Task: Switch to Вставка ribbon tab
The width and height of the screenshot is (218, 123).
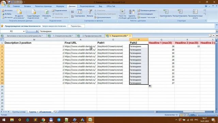Action: point(27,6)
